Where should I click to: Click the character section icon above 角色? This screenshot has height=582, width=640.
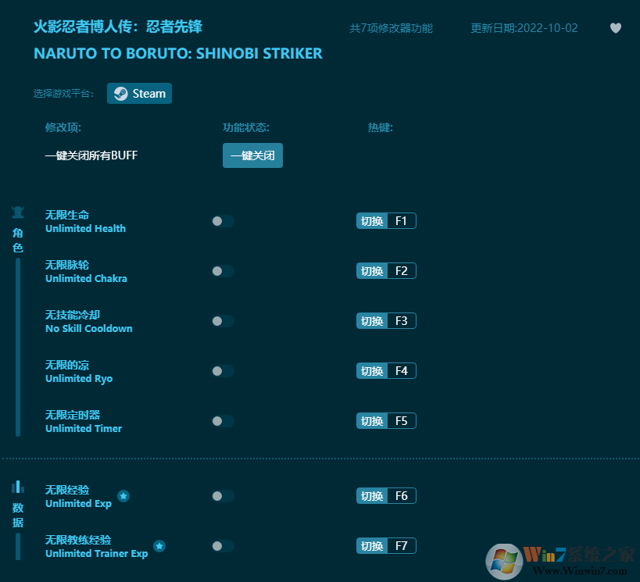tap(18, 212)
